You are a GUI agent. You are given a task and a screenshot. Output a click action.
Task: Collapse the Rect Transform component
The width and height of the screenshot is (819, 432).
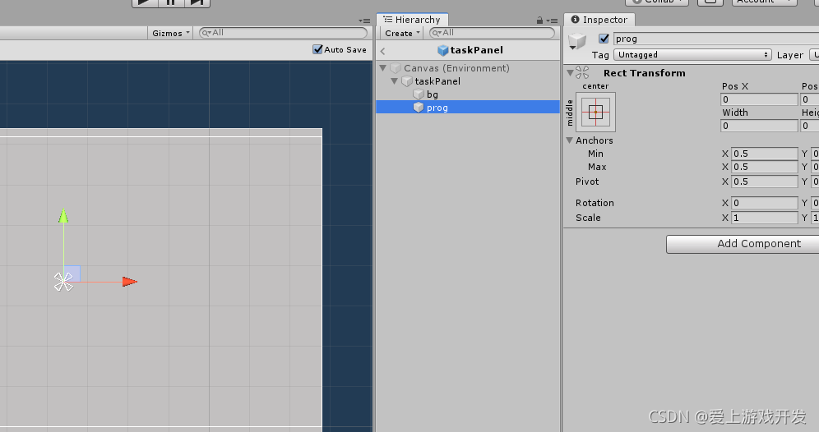click(x=570, y=73)
